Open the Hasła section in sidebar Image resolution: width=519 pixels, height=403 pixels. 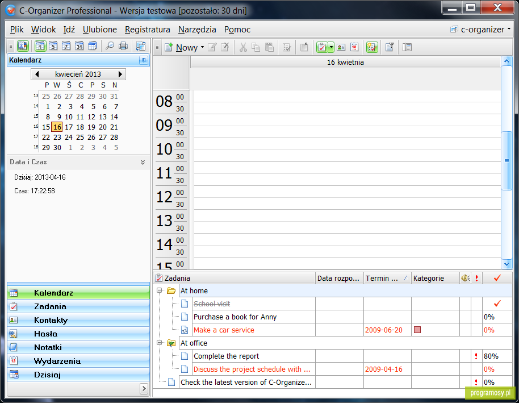click(78, 334)
